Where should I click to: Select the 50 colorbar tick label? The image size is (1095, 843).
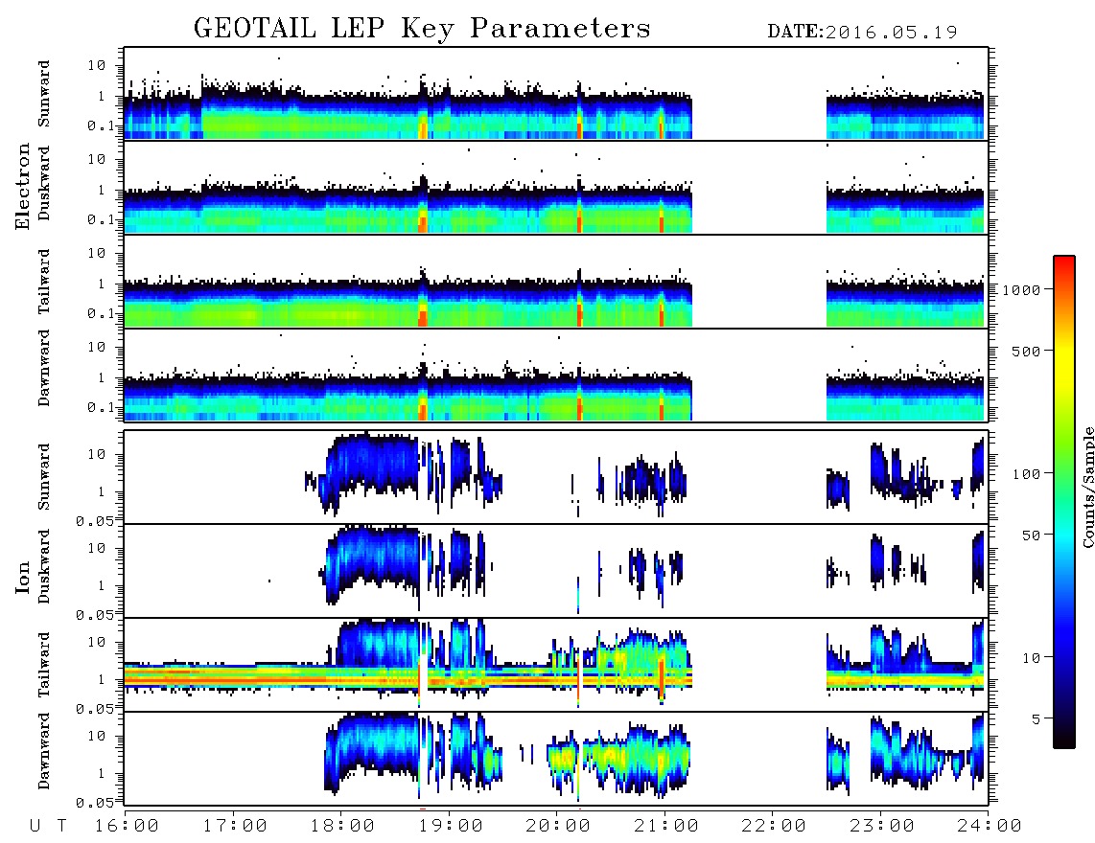pos(1032,535)
